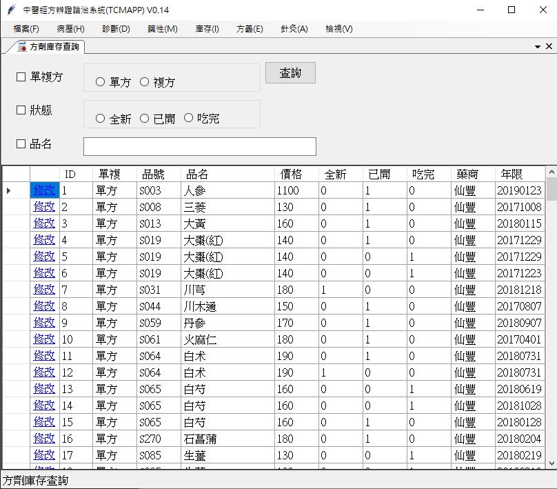Click the scroll up arrow of table
The image size is (557, 489).
(x=551, y=172)
